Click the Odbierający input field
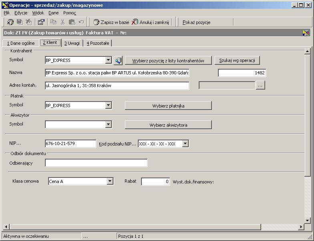 click(96, 163)
